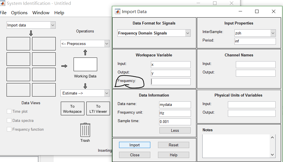
Task: Open the Import data dropdown
Action: 31,25
